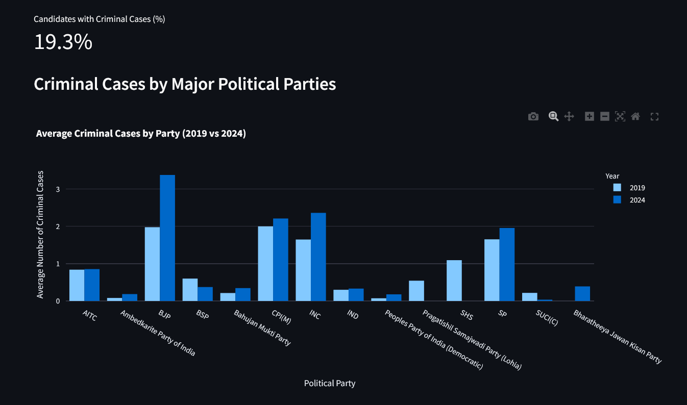Autoscale the chart axes
687x405 pixels.
click(620, 116)
